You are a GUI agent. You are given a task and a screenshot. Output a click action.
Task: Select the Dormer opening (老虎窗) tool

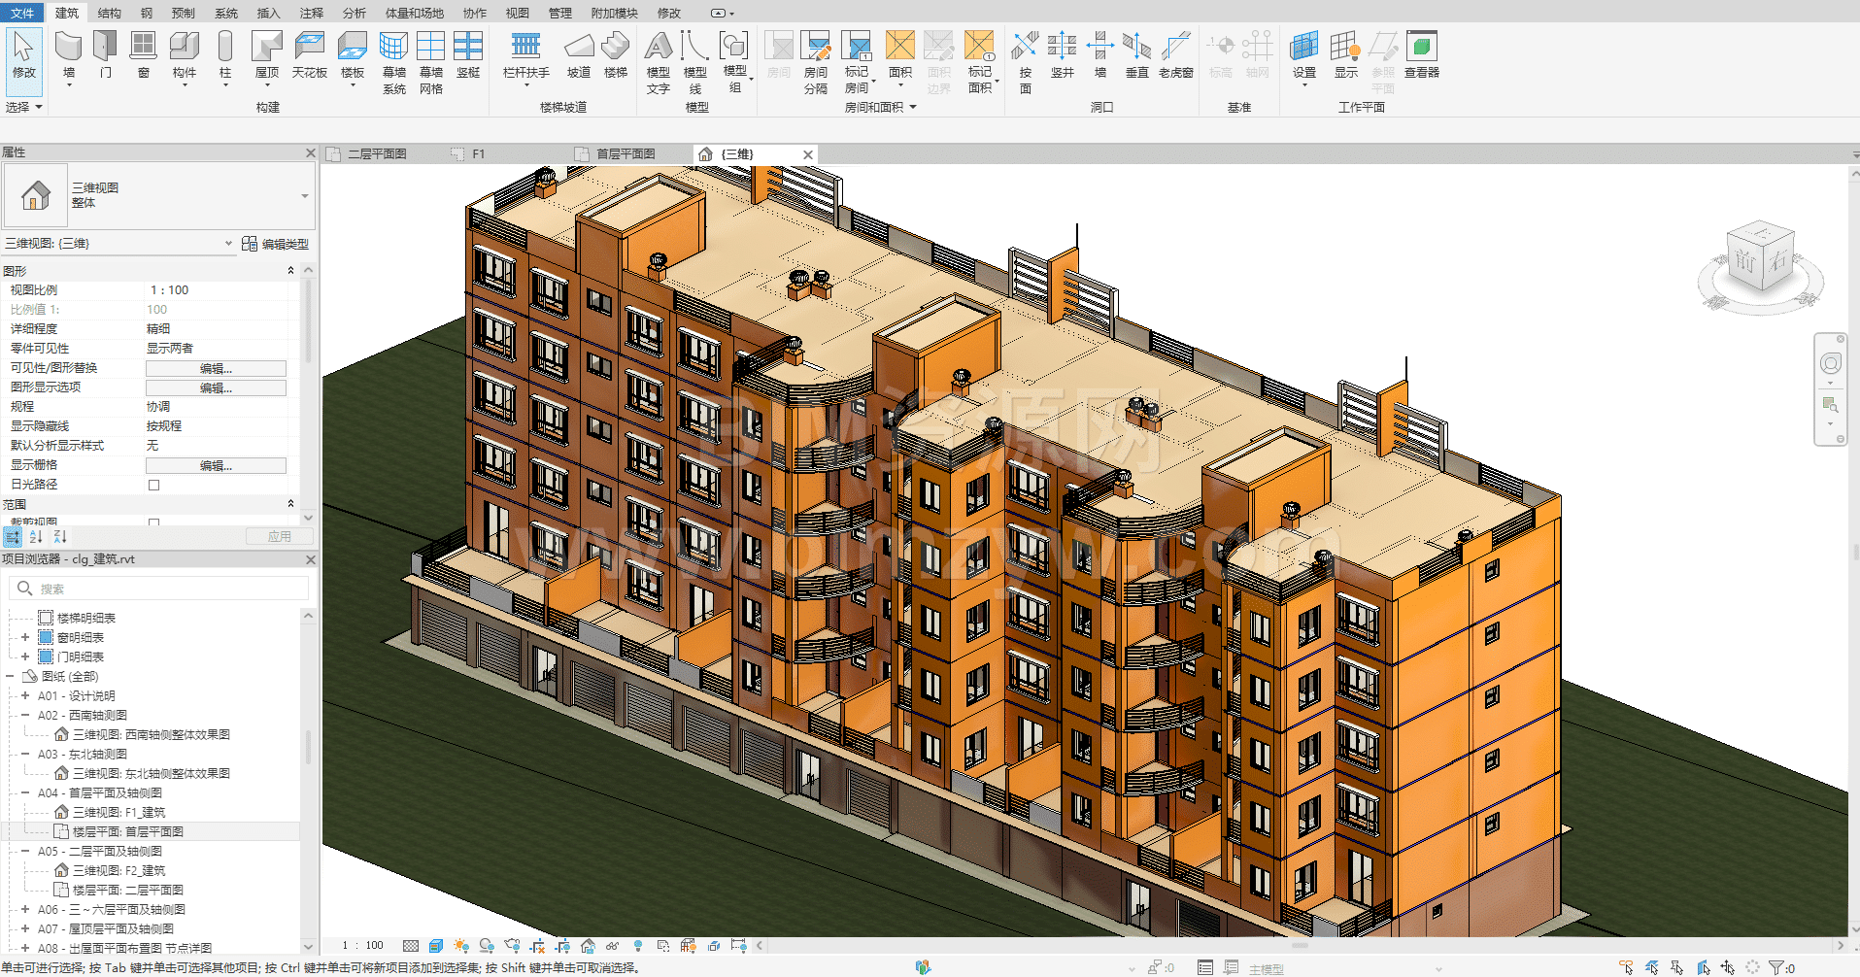(x=1175, y=55)
